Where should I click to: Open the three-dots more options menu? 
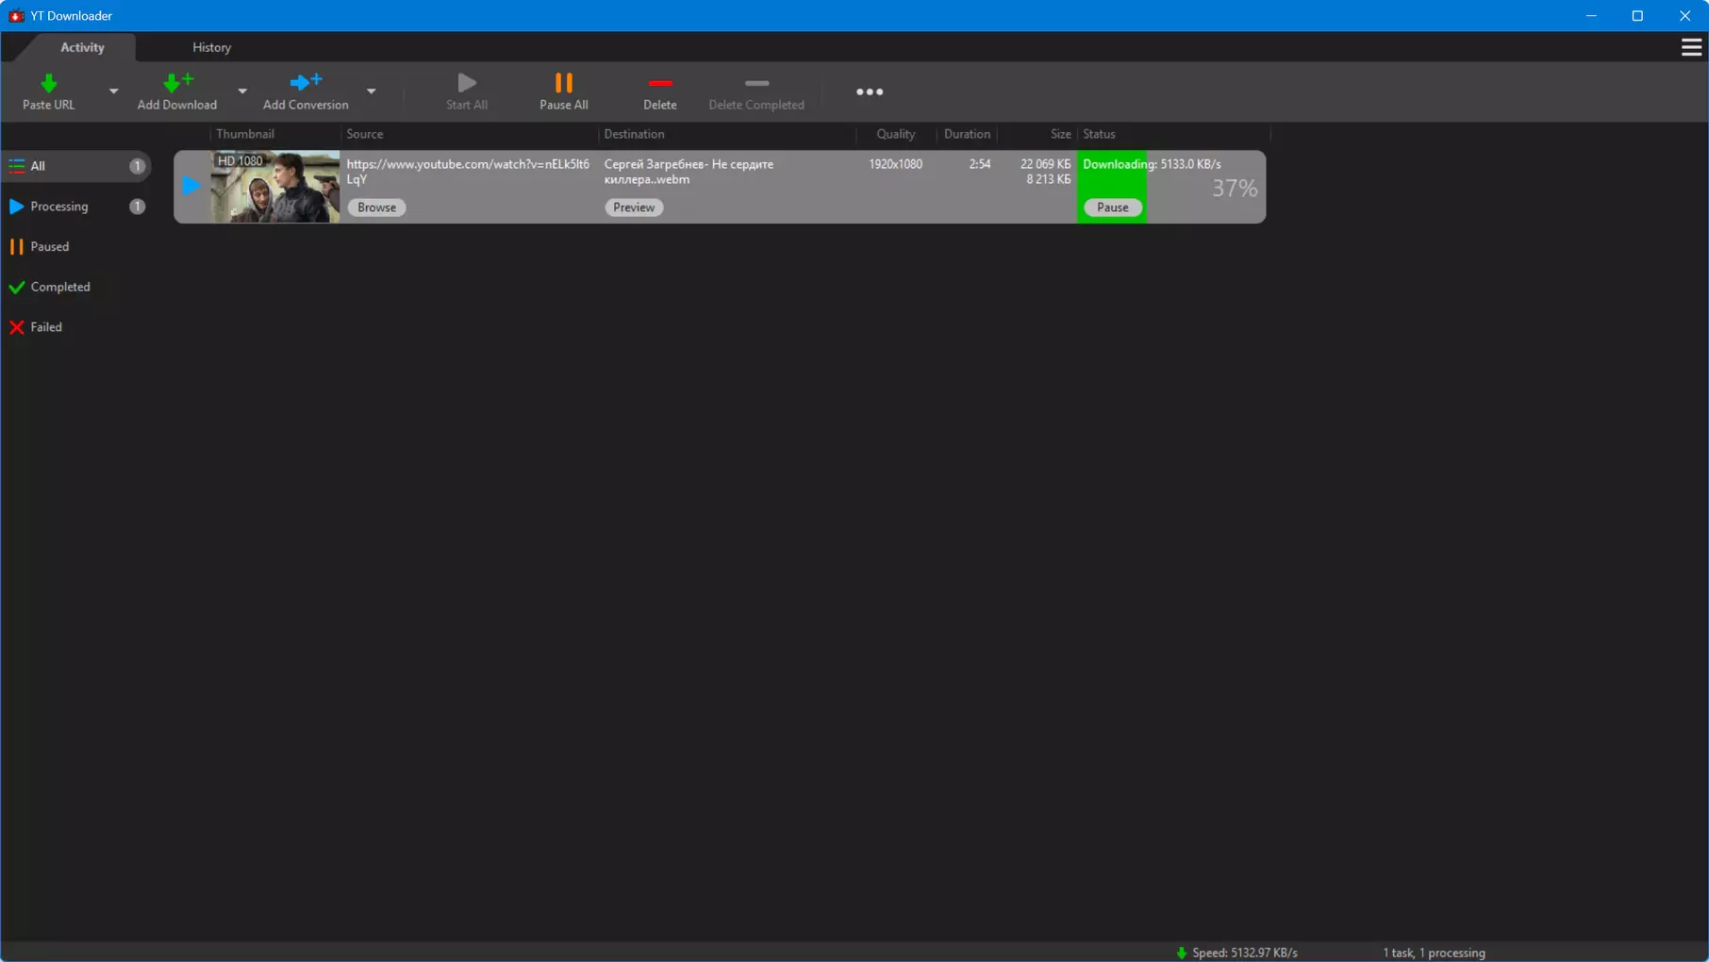870,91
